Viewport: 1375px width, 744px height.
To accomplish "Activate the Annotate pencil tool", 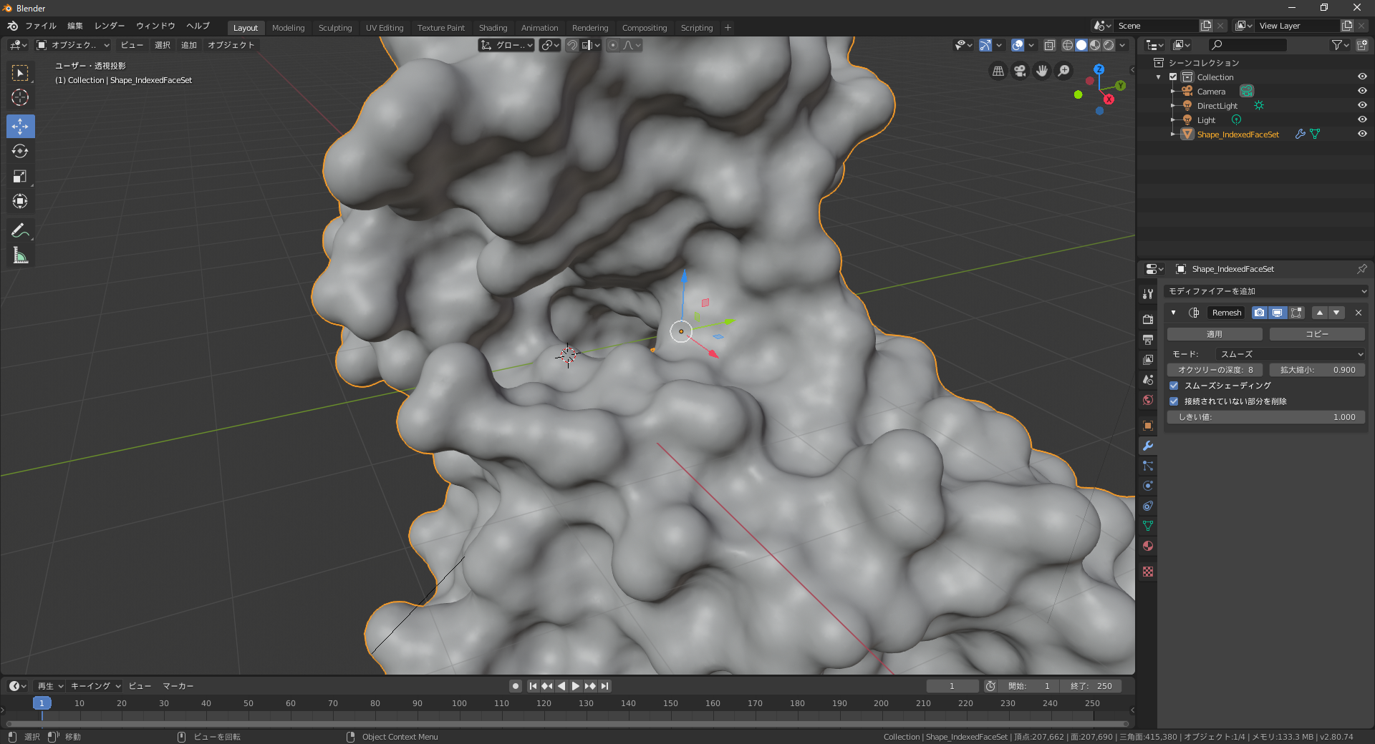I will coord(20,230).
